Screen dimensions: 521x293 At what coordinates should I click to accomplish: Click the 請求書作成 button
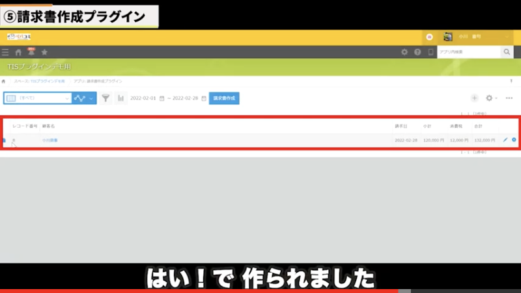click(224, 98)
